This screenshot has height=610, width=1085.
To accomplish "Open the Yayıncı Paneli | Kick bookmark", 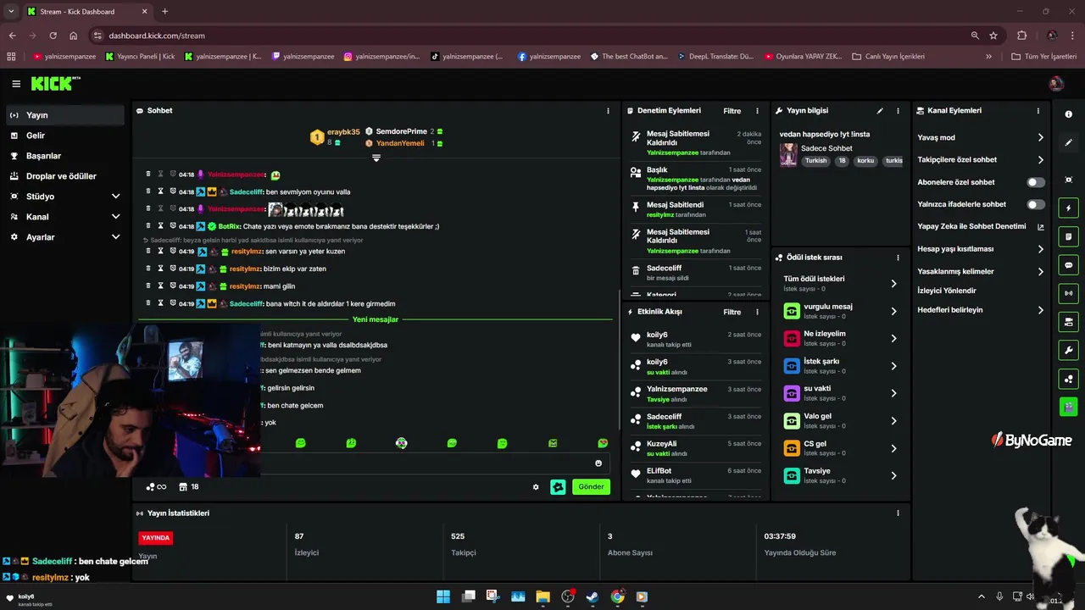I will tap(140, 57).
